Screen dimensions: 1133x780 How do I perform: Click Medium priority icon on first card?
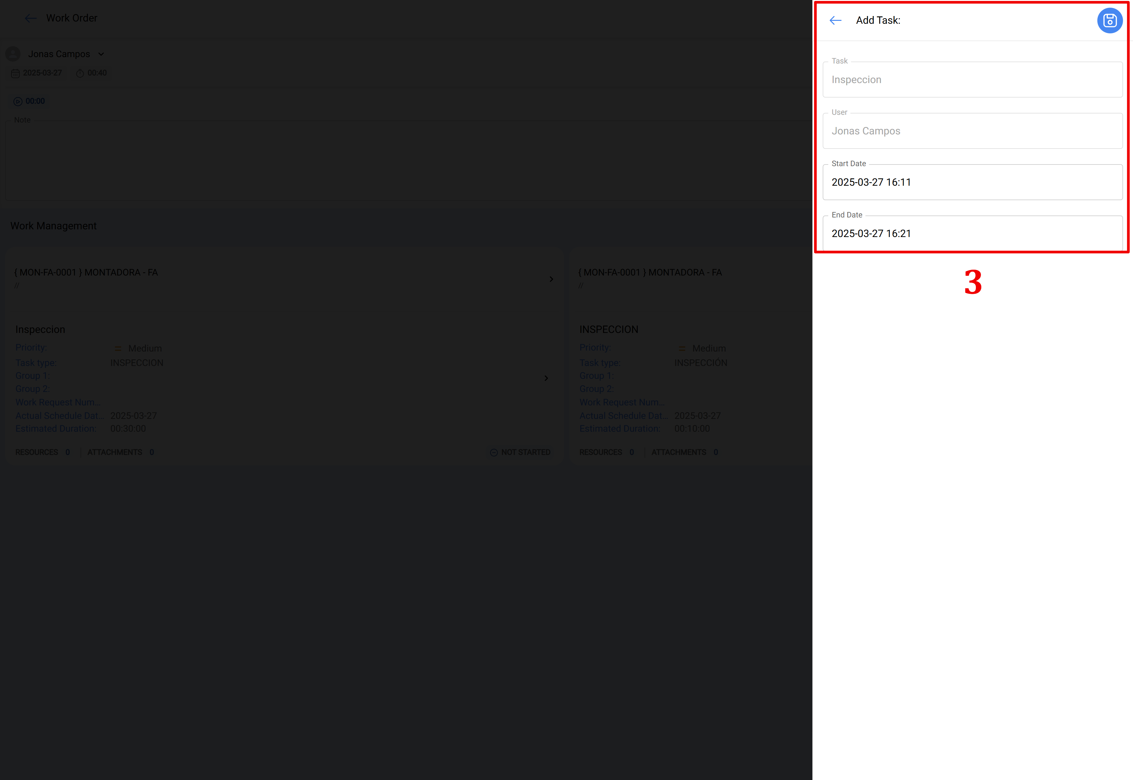point(118,348)
